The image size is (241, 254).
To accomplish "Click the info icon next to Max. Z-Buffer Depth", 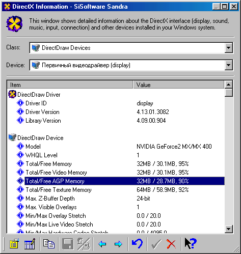I will pos(20,198).
